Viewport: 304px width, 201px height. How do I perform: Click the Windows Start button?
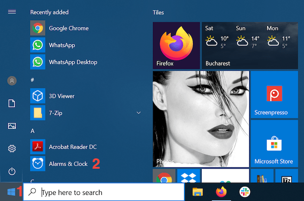(11, 192)
